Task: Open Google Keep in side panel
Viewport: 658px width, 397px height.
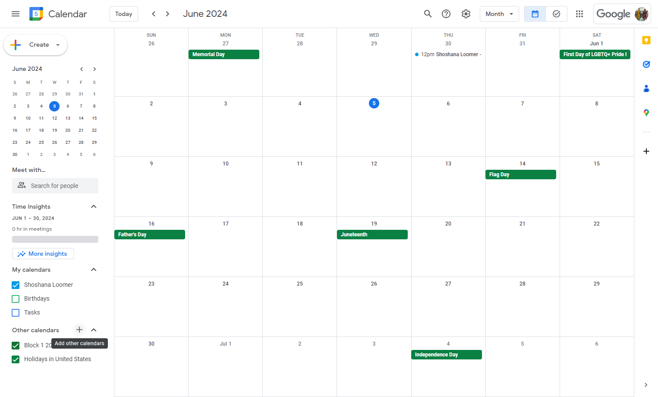Action: [x=646, y=40]
